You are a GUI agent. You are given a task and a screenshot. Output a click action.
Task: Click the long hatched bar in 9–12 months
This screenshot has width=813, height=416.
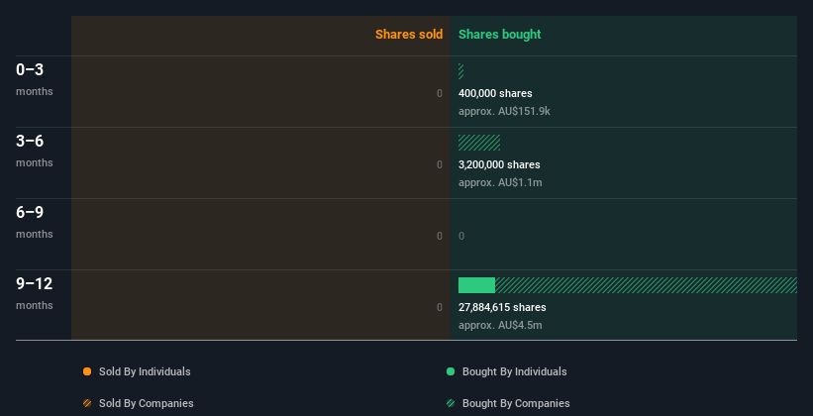tap(646, 285)
